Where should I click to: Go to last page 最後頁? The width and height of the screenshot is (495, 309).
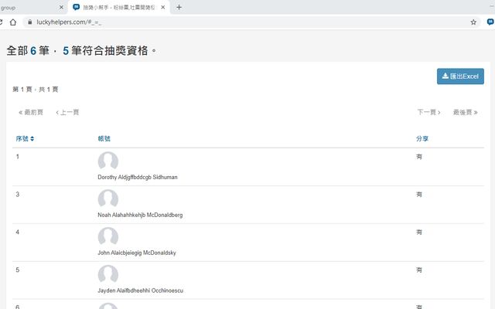pos(466,112)
